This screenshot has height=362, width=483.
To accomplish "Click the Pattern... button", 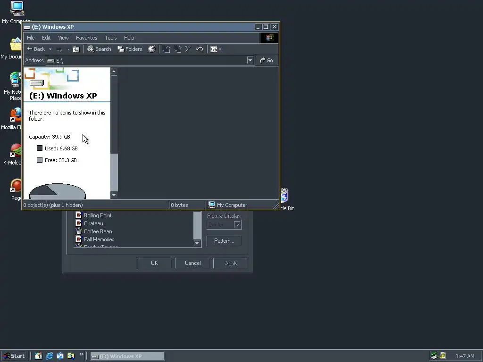I will [224, 241].
